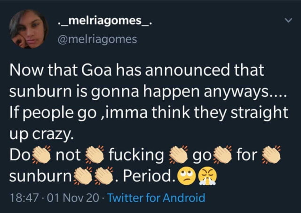The image size is (301, 213).
Task: Click the clapping emoji right after "for"
Action: [x=272, y=156]
